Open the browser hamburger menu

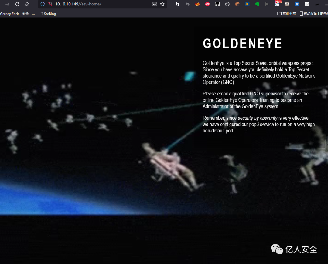[326, 4]
